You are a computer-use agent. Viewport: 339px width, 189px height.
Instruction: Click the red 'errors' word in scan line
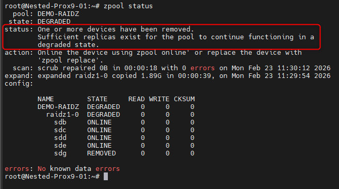click(203, 68)
